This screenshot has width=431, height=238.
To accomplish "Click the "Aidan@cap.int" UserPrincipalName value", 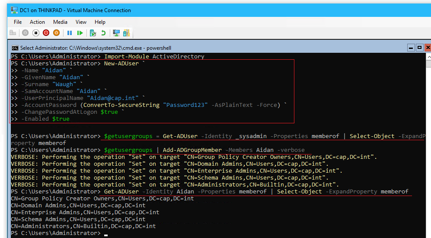I will click(113, 98).
